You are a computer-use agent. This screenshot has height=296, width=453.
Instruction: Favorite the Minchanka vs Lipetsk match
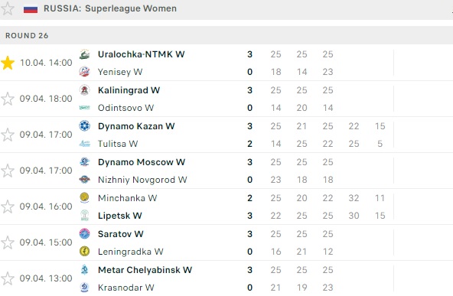point(8,207)
